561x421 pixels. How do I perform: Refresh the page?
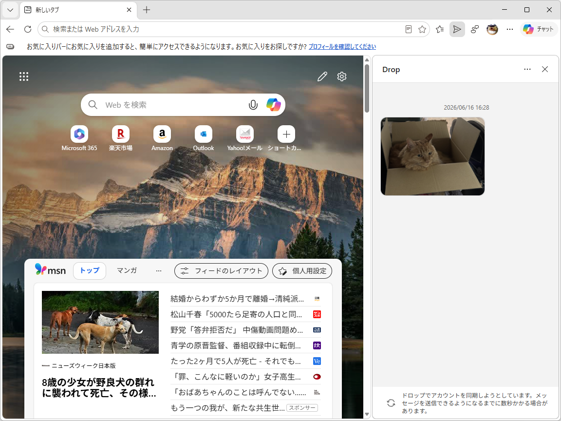[x=28, y=29]
